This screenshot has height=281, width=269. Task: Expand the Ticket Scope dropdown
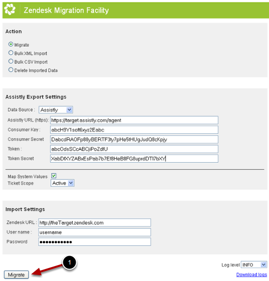coord(62,183)
